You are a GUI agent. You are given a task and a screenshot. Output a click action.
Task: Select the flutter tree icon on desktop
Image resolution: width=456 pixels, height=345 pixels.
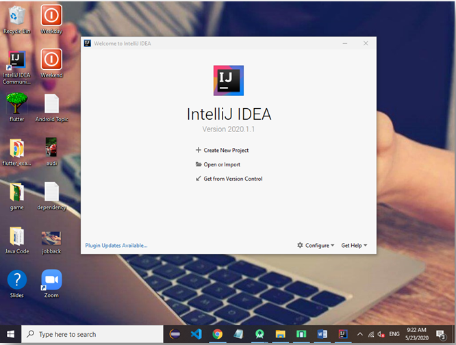pyautogui.click(x=17, y=107)
